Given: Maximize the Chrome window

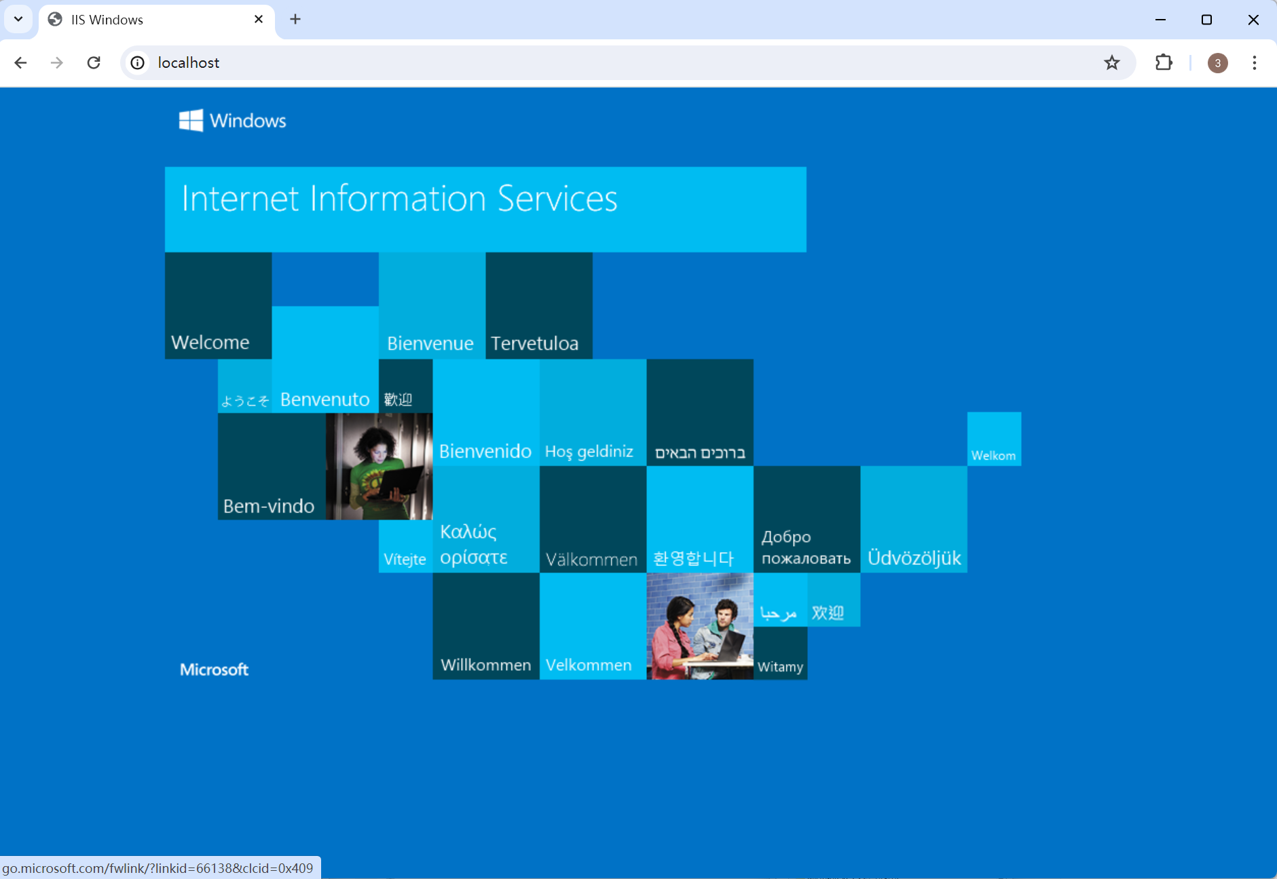Looking at the screenshot, I should (1206, 20).
